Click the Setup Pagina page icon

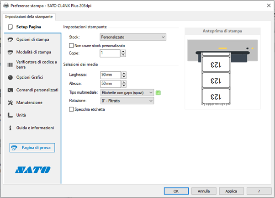(11, 27)
